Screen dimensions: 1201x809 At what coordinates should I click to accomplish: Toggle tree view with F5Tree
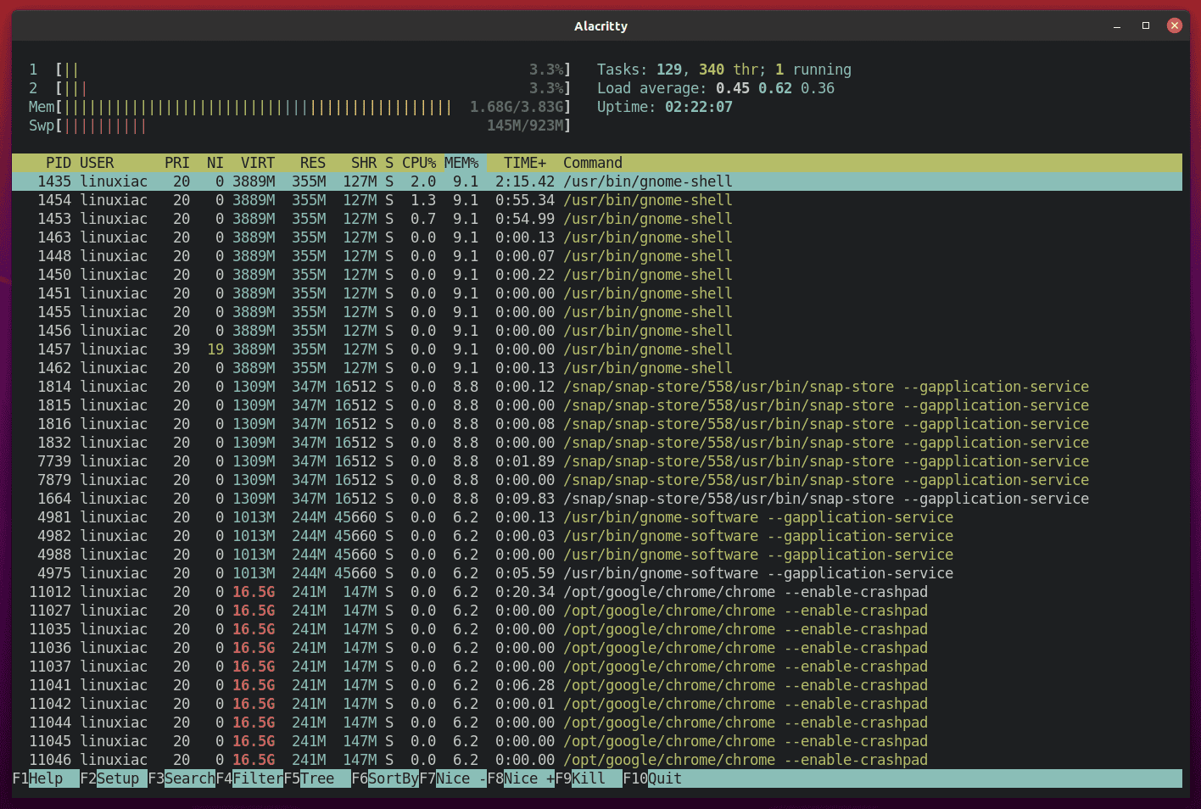310,778
